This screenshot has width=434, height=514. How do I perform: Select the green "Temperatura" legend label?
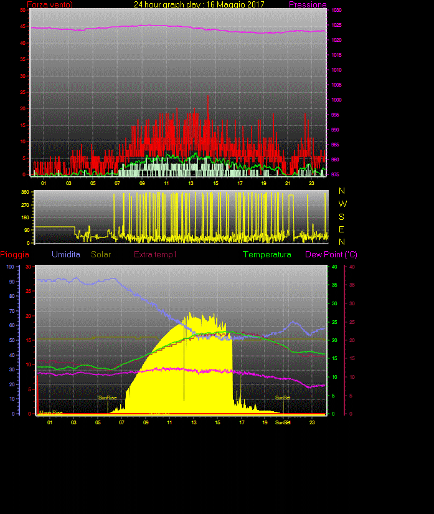[x=267, y=254]
